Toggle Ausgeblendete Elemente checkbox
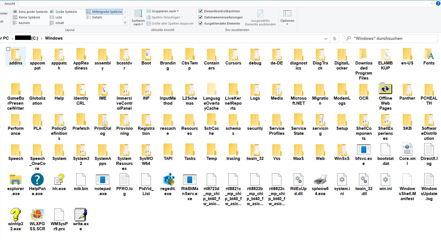 200,23
